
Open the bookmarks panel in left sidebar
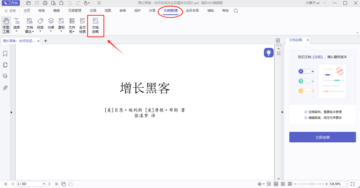5,54
